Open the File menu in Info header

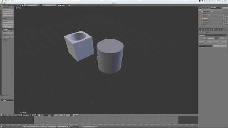coord(5,5)
